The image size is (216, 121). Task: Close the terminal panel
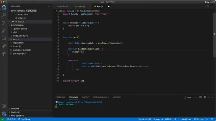point(213,97)
